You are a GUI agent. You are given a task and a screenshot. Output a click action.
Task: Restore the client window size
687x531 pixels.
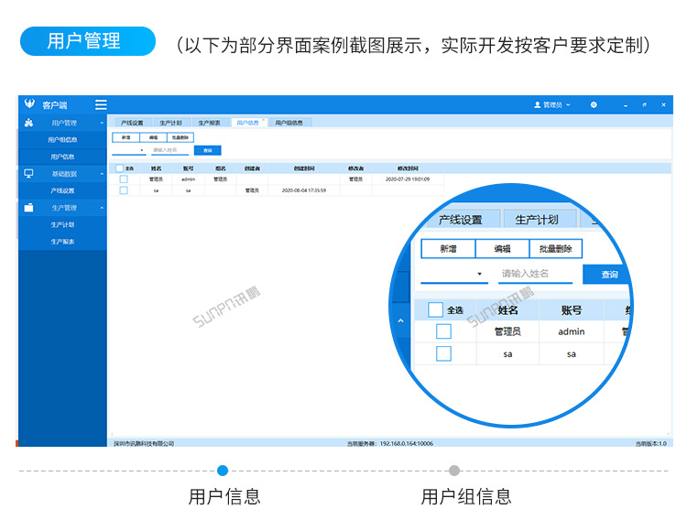(x=645, y=105)
